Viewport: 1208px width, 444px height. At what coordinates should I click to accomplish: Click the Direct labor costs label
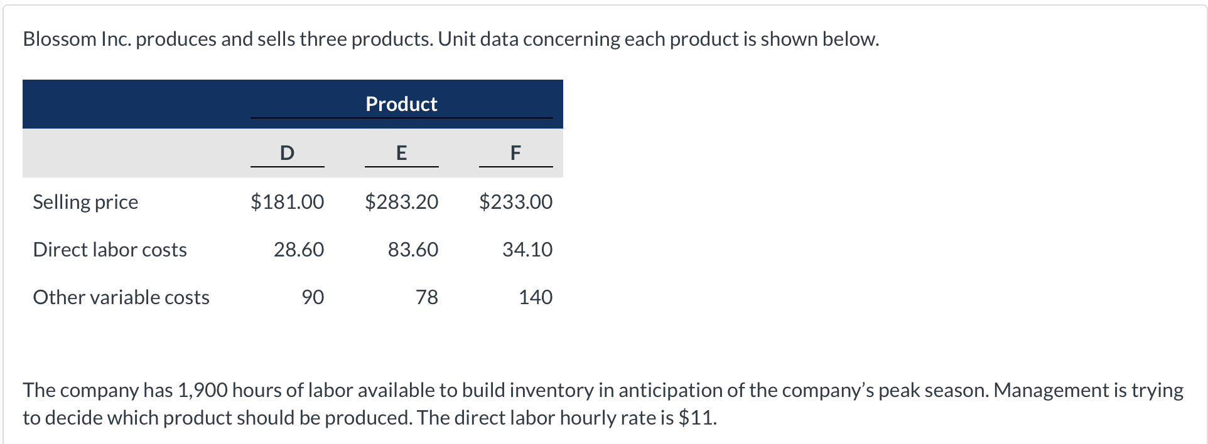110,250
